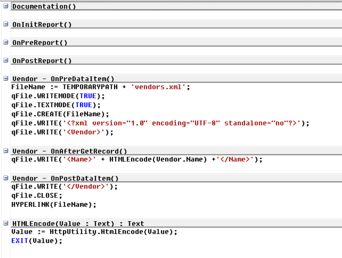Collapse the Documentation() trigger section

pyautogui.click(x=6, y=6)
